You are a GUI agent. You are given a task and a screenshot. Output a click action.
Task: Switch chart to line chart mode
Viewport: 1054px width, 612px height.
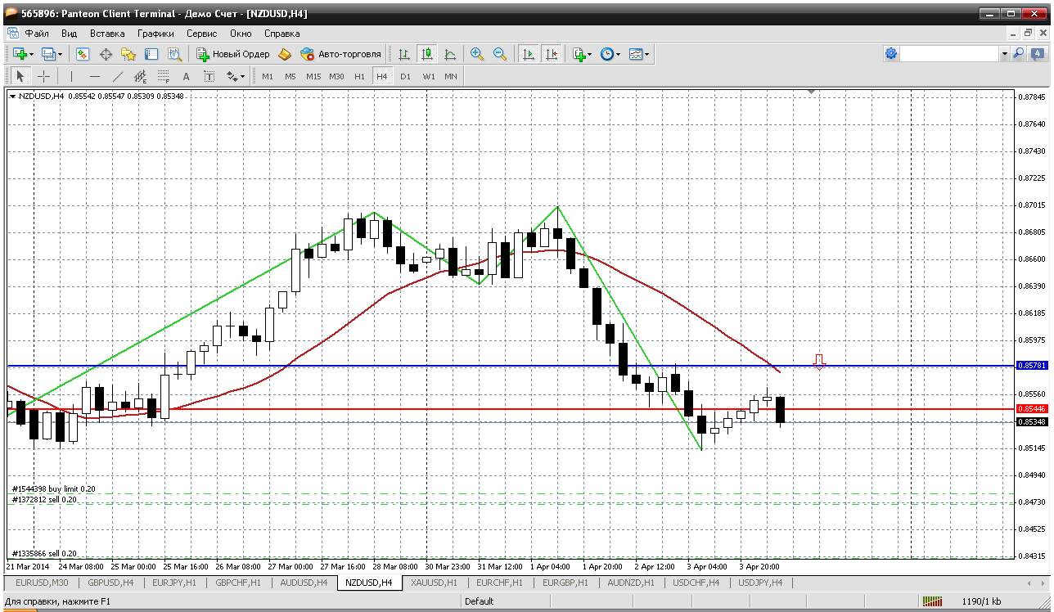pyautogui.click(x=450, y=54)
